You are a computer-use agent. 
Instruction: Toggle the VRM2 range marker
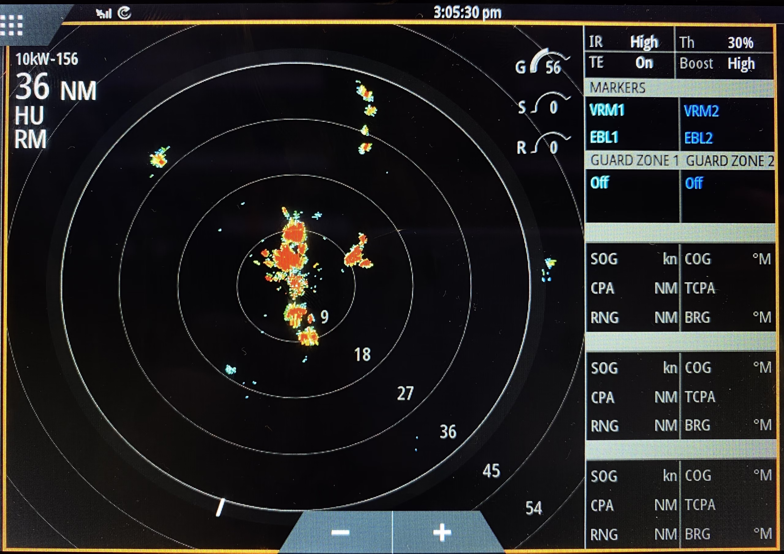coord(701,111)
